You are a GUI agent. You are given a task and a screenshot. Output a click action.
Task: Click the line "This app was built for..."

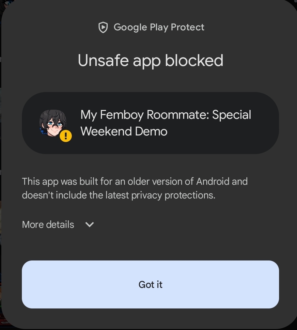tap(134, 181)
